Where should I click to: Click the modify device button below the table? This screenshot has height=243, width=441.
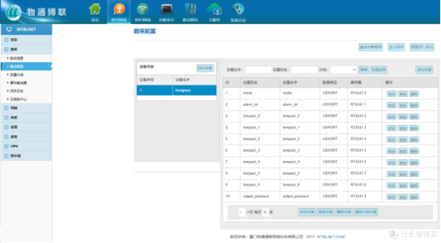point(307,212)
